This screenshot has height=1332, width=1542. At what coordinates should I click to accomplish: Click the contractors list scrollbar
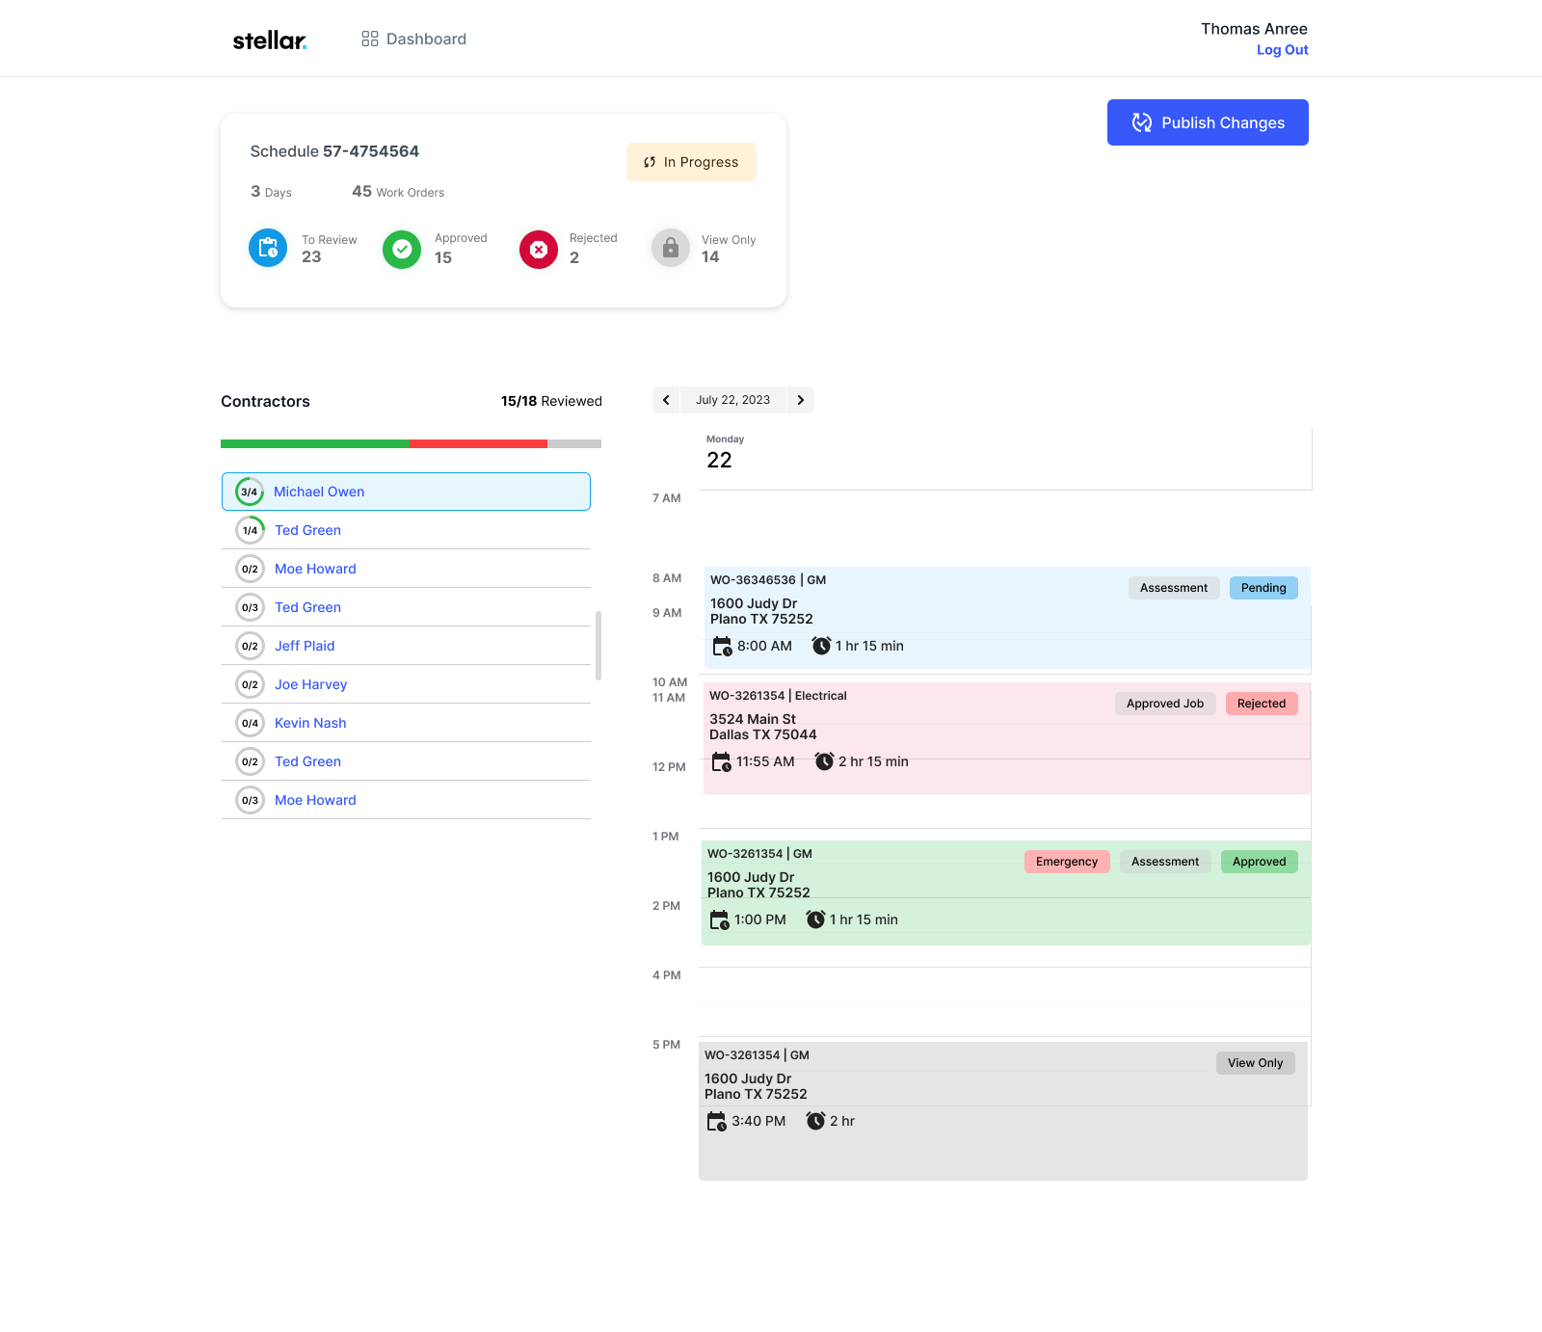coord(598,645)
